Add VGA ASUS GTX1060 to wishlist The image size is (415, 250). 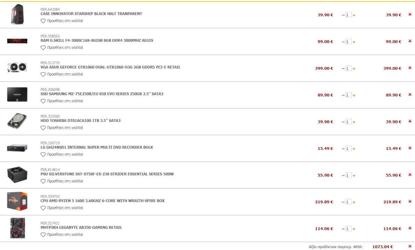tap(62, 74)
